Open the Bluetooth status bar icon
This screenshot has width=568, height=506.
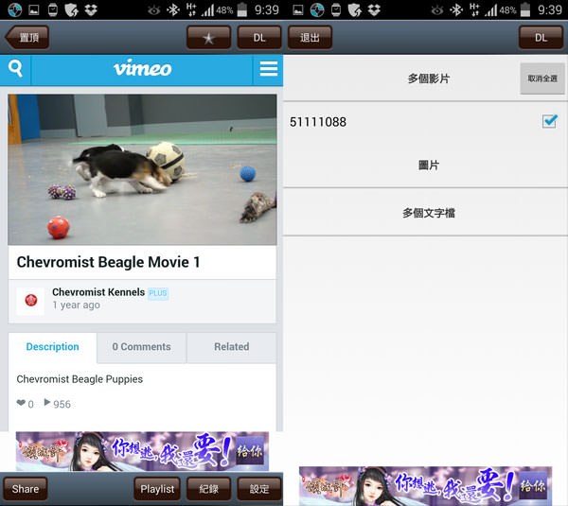pyautogui.click(x=171, y=9)
